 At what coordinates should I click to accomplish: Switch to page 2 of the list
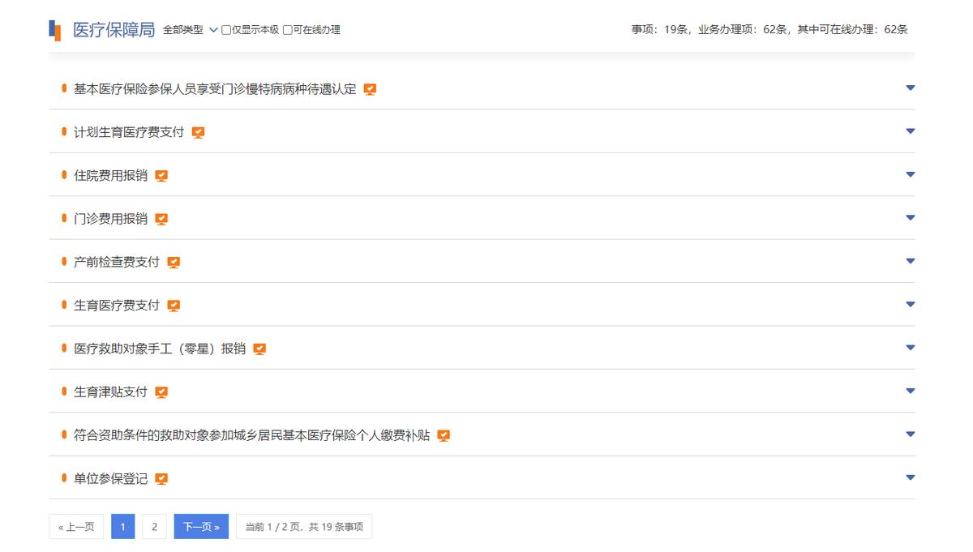pyautogui.click(x=153, y=525)
